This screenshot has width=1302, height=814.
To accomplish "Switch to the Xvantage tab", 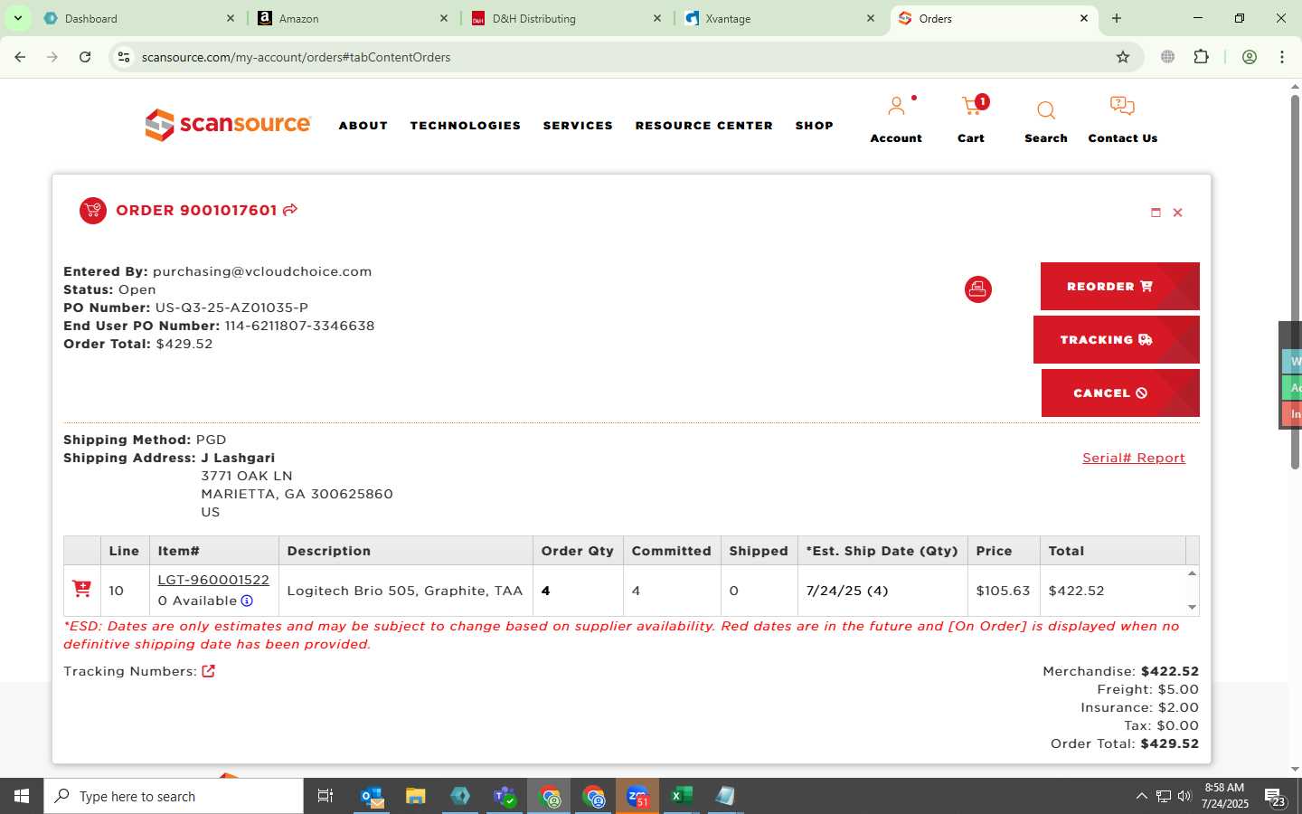I will coord(778,18).
